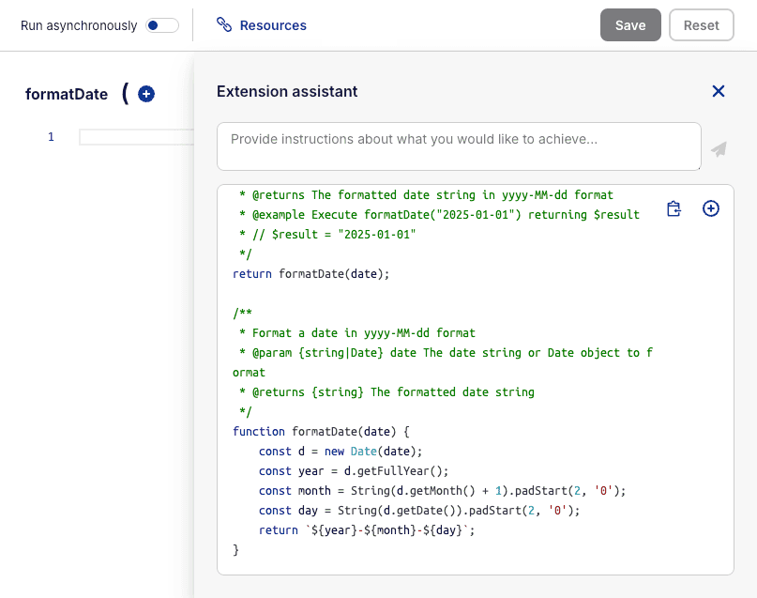
Task: Open the Resources link
Action: pos(273,25)
